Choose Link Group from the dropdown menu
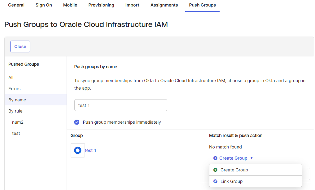This screenshot has width=315, height=190. point(231,181)
